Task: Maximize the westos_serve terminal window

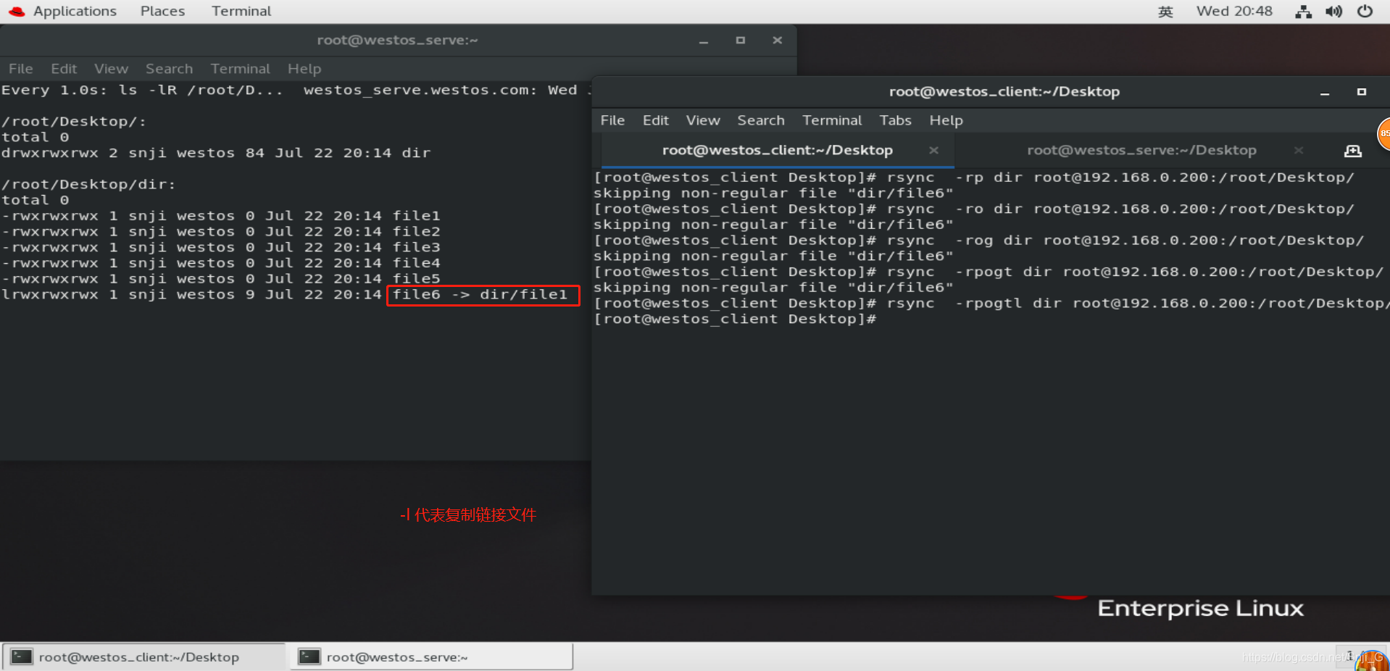Action: [740, 41]
